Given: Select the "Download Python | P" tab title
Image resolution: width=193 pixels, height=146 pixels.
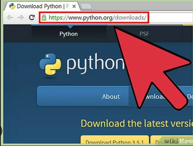Looking at the screenshot, I should click(43, 6).
